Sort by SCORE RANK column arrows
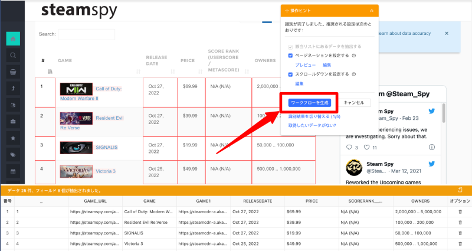This screenshot has width=472, height=251. (247, 71)
